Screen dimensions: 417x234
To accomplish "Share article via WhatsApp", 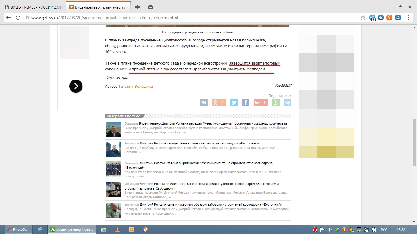I will coord(276,102).
